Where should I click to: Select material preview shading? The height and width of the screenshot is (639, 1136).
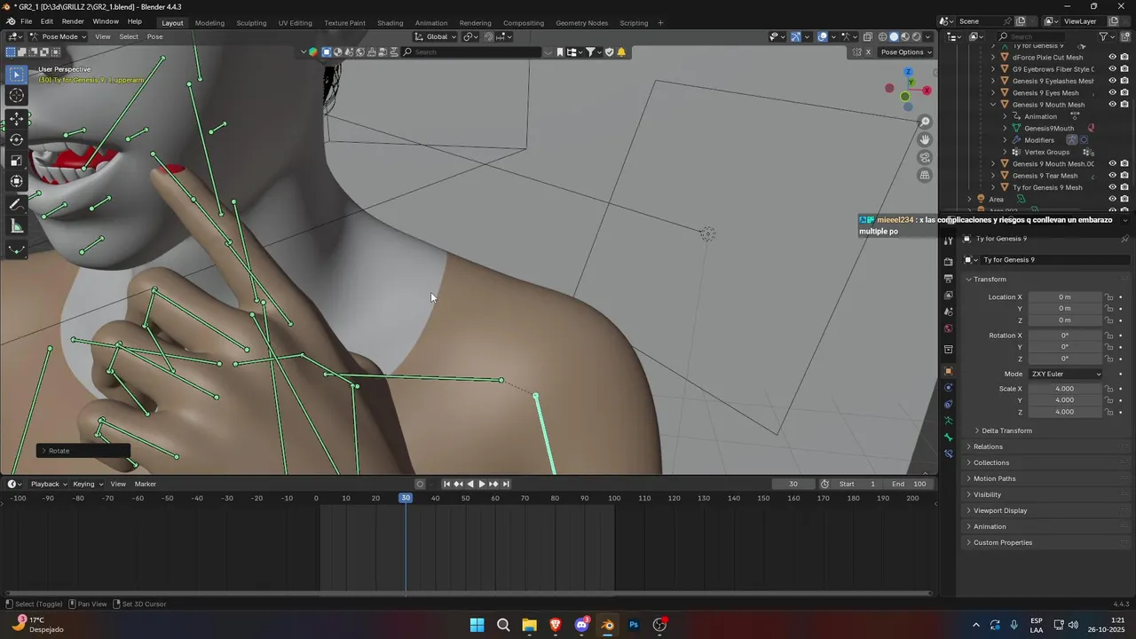pos(905,37)
